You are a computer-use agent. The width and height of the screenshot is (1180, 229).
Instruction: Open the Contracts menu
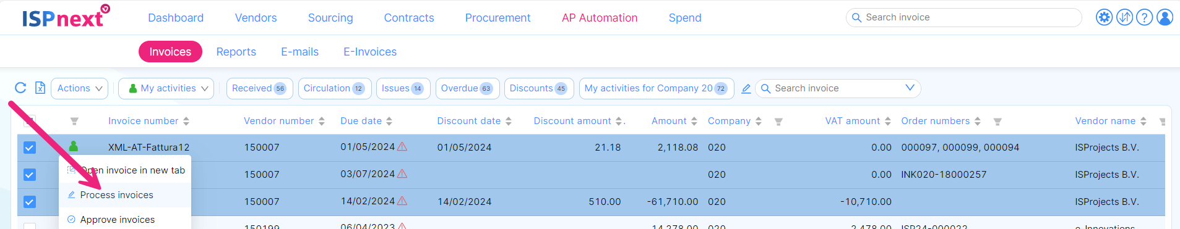pos(409,18)
